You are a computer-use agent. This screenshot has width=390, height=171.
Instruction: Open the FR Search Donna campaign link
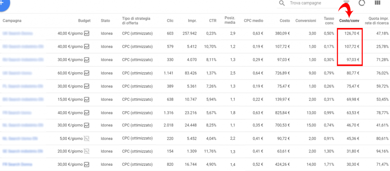click(17, 165)
